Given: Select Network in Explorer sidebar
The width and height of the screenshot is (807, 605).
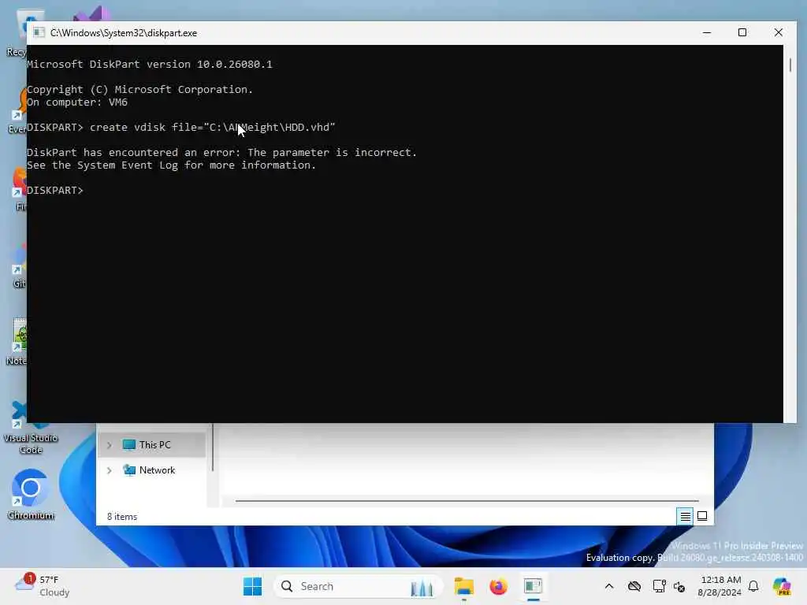Looking at the screenshot, I should pyautogui.click(x=157, y=470).
